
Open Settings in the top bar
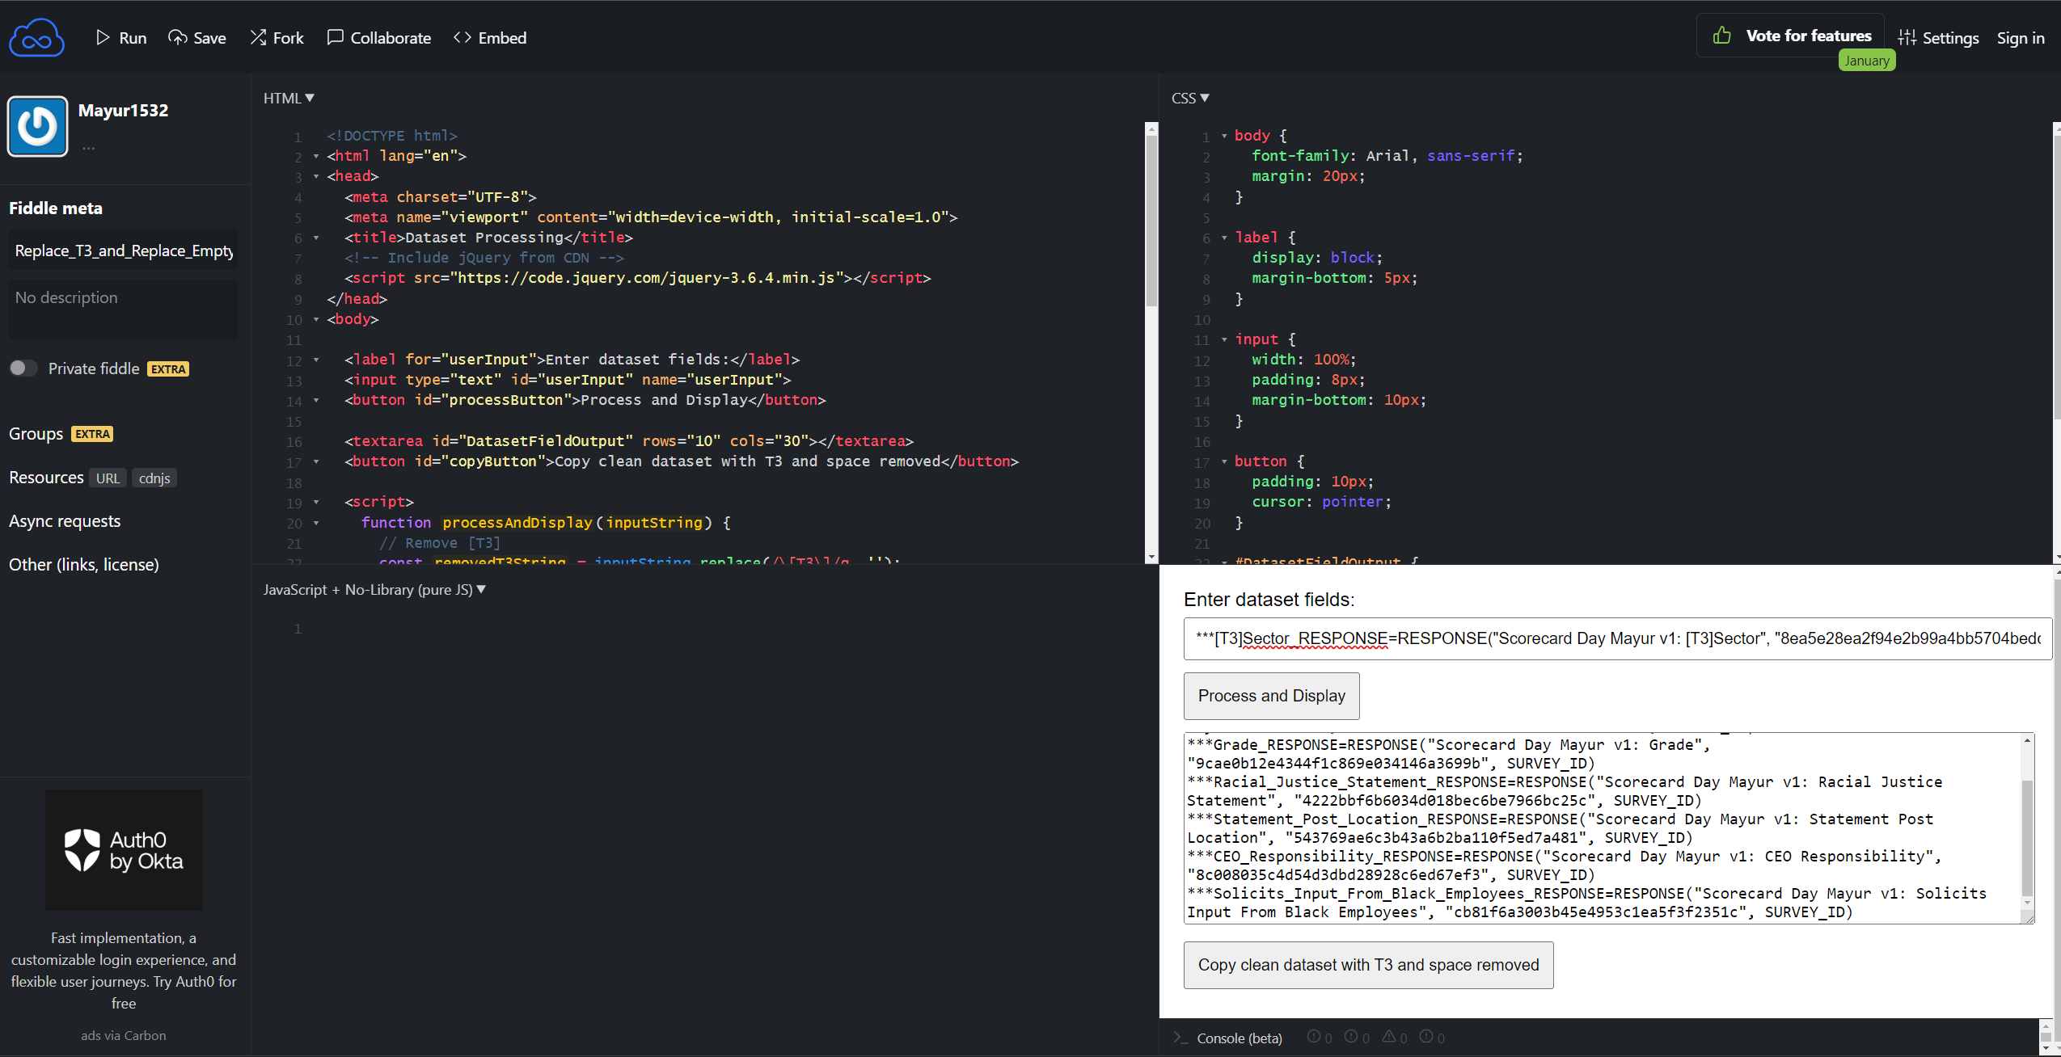coord(1938,37)
